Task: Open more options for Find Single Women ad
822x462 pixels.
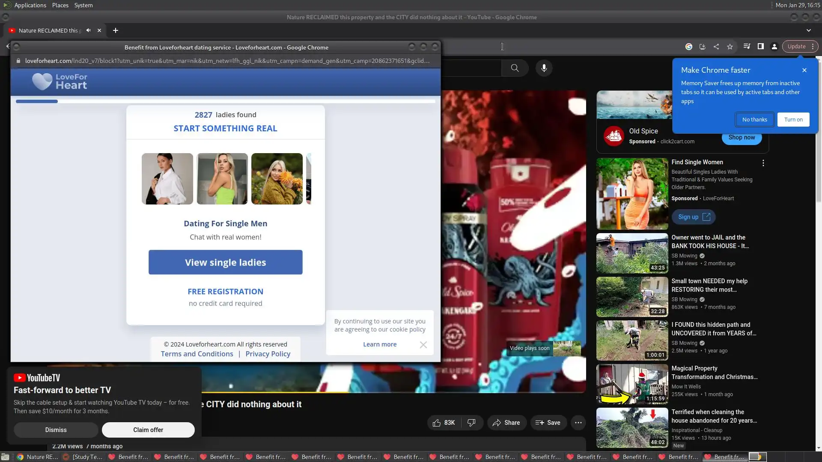Action: (763, 163)
